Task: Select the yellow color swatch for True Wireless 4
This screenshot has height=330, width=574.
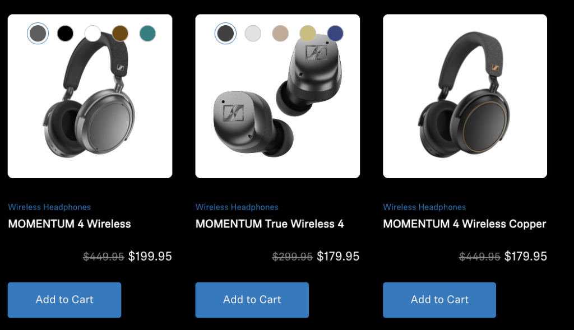Action: (x=308, y=33)
